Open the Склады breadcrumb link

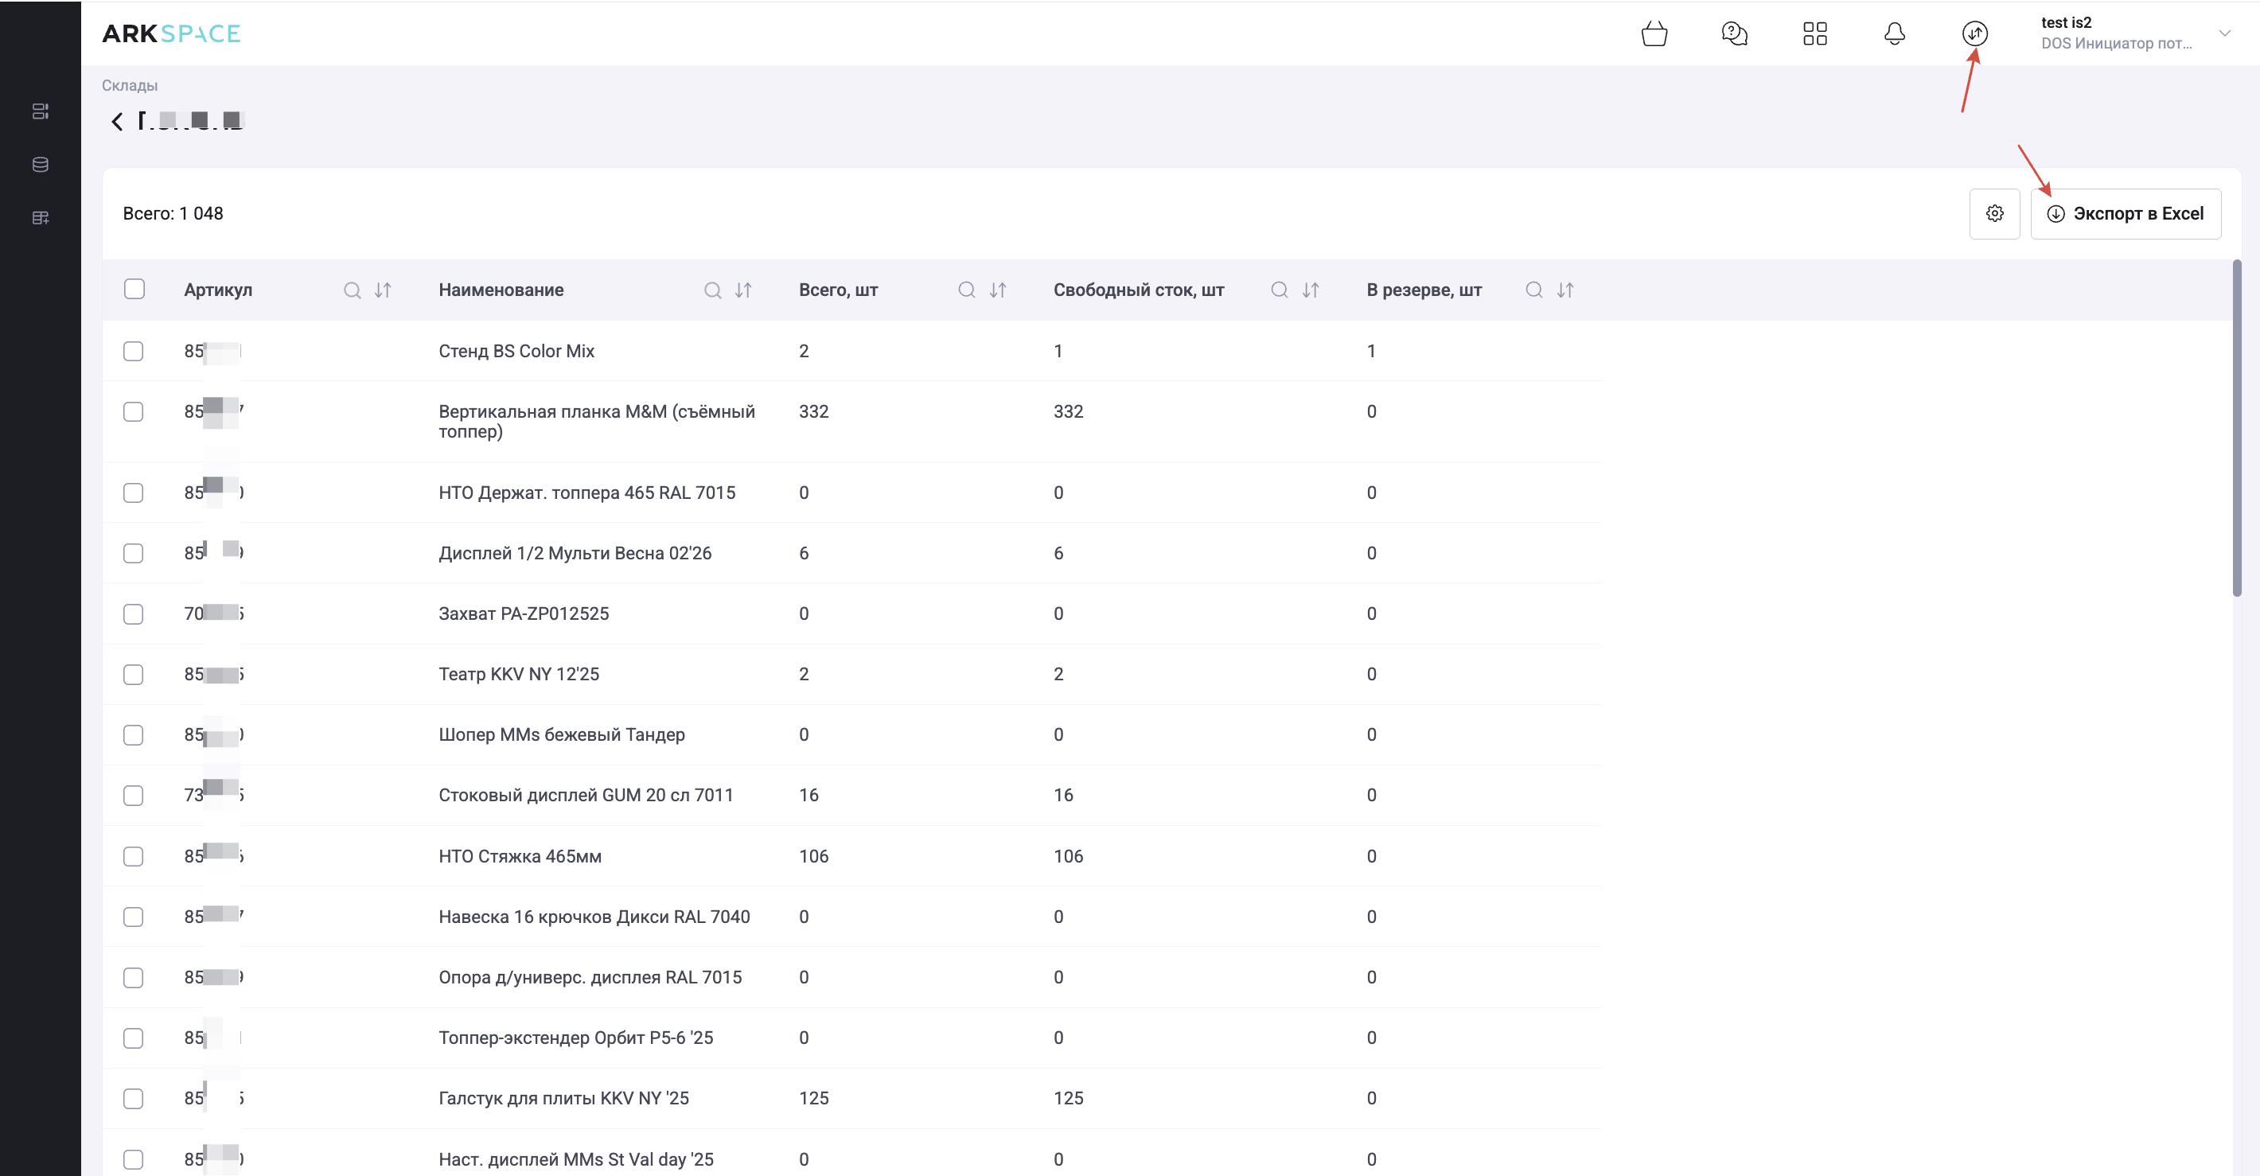point(130,85)
